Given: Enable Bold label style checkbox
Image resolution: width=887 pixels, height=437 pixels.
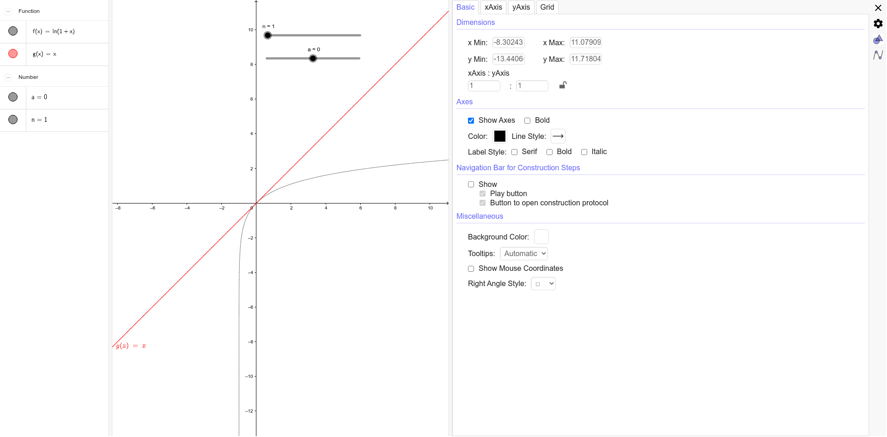Looking at the screenshot, I should pos(549,152).
